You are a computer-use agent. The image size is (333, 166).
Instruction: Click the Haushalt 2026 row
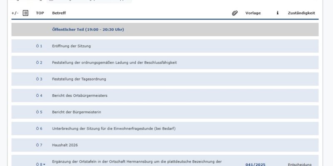tap(65, 145)
